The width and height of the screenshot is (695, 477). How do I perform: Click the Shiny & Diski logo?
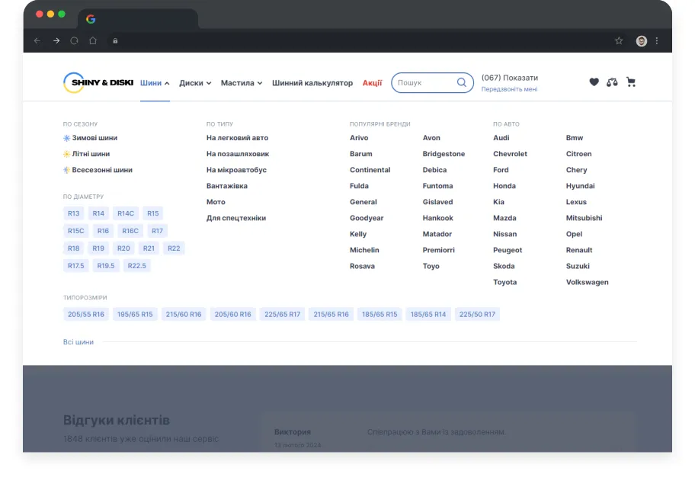click(x=98, y=82)
